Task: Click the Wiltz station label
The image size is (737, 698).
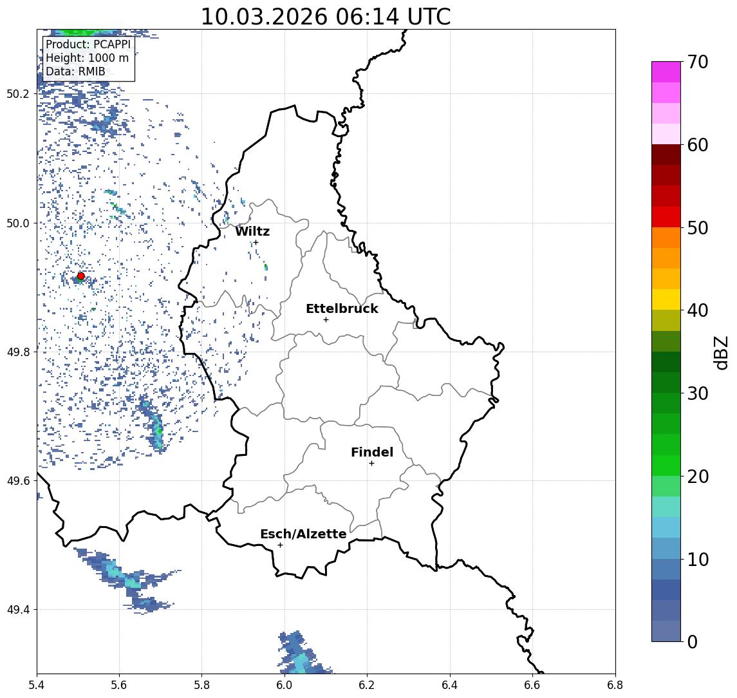Action: pos(252,231)
